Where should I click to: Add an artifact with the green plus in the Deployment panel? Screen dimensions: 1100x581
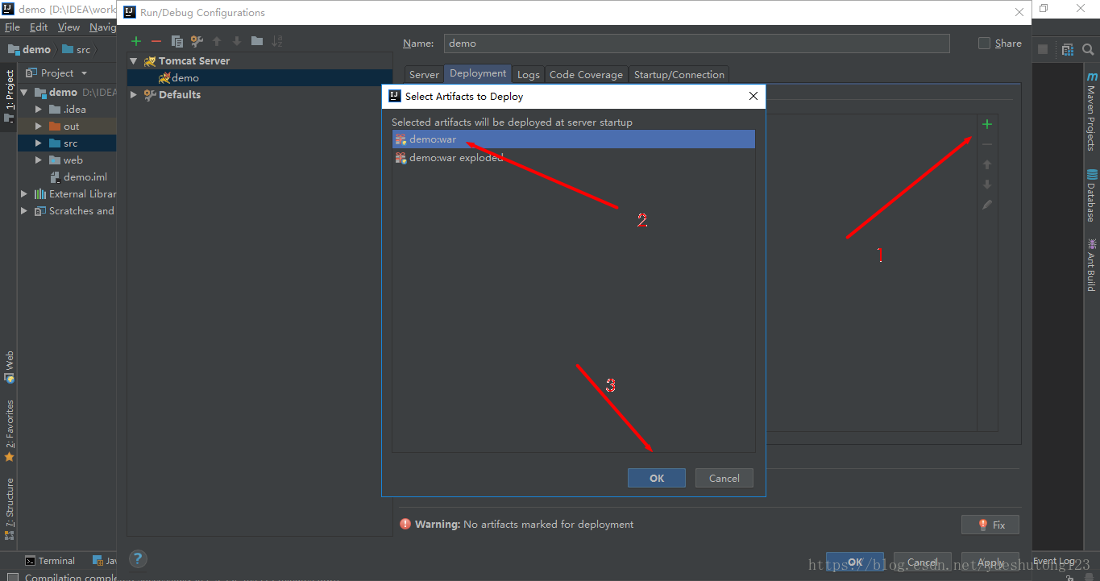coord(987,124)
